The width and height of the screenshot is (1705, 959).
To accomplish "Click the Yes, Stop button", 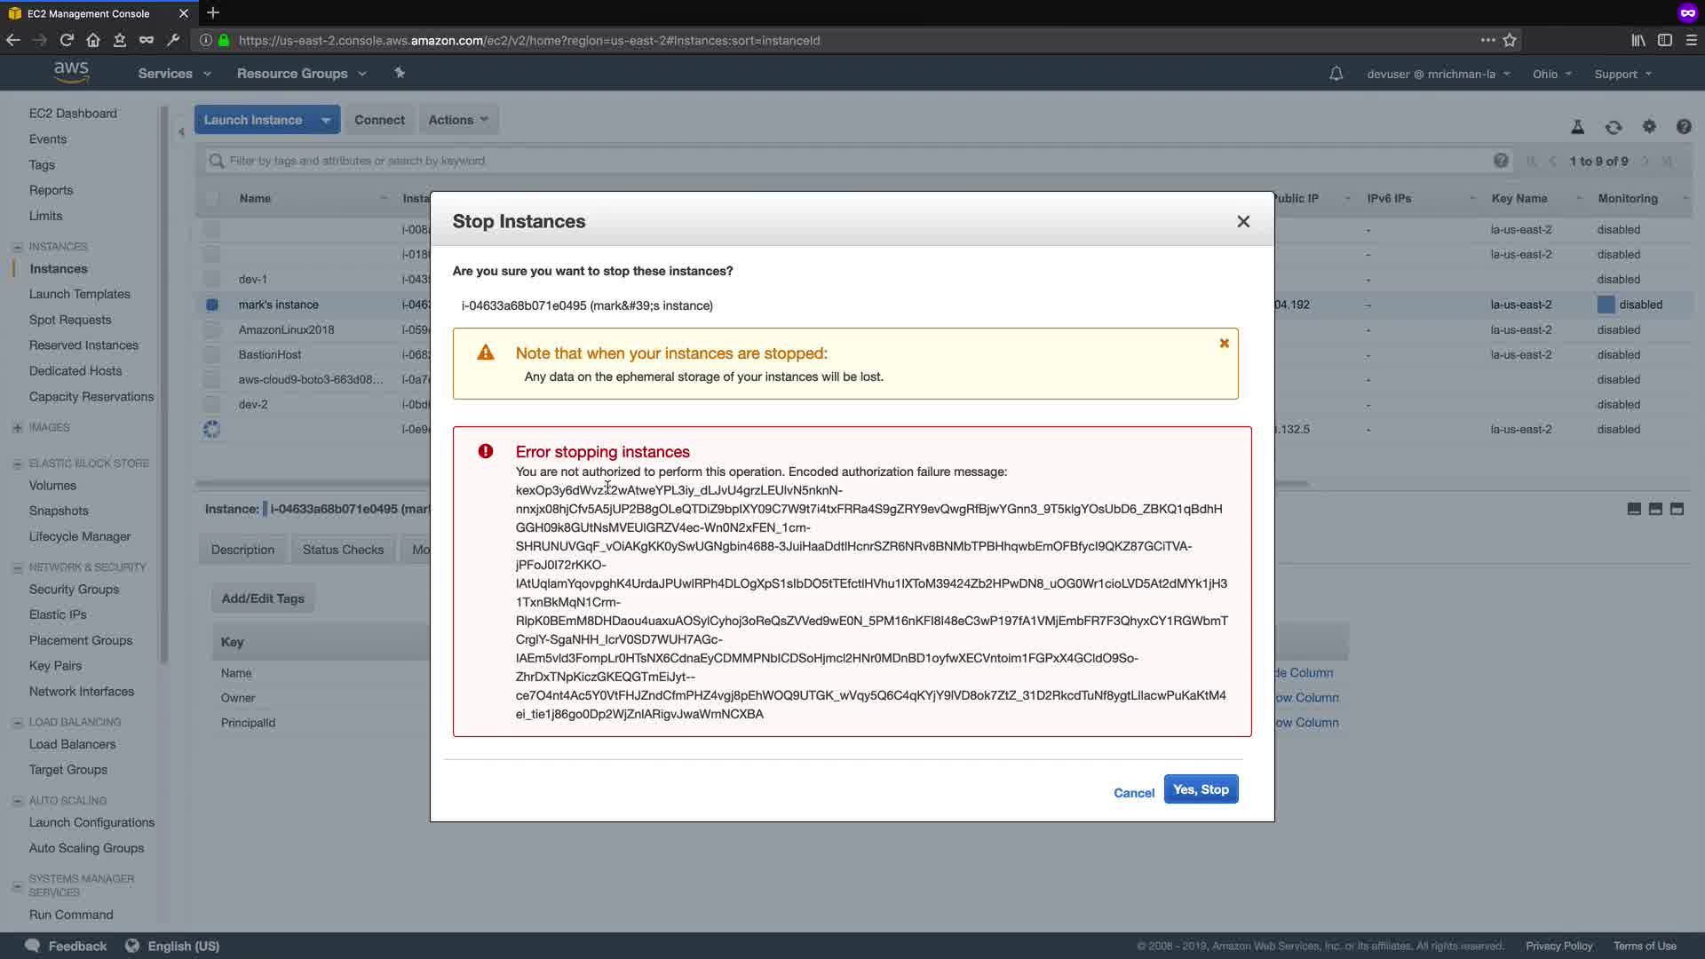I will [x=1201, y=789].
